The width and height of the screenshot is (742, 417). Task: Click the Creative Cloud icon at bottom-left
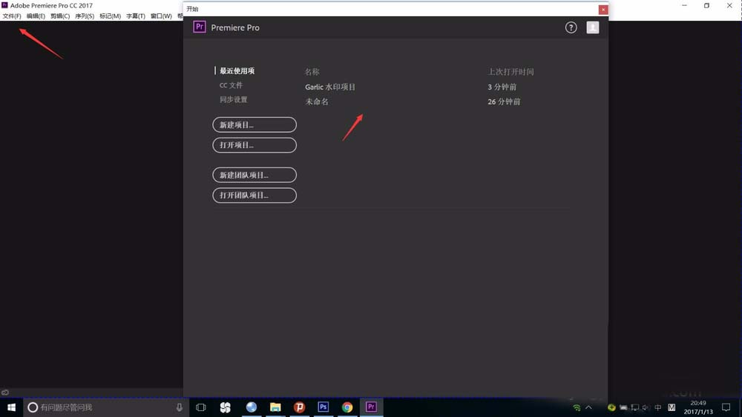coord(4,393)
